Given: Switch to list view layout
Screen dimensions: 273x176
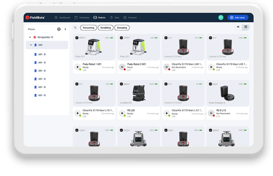Looking at the screenshot, I should coord(238,27).
